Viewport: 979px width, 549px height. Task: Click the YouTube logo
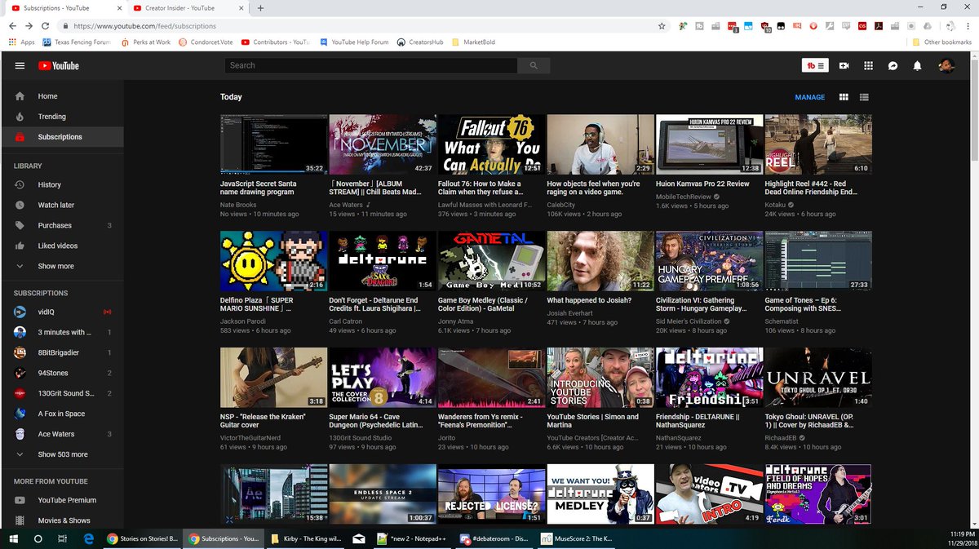point(59,65)
